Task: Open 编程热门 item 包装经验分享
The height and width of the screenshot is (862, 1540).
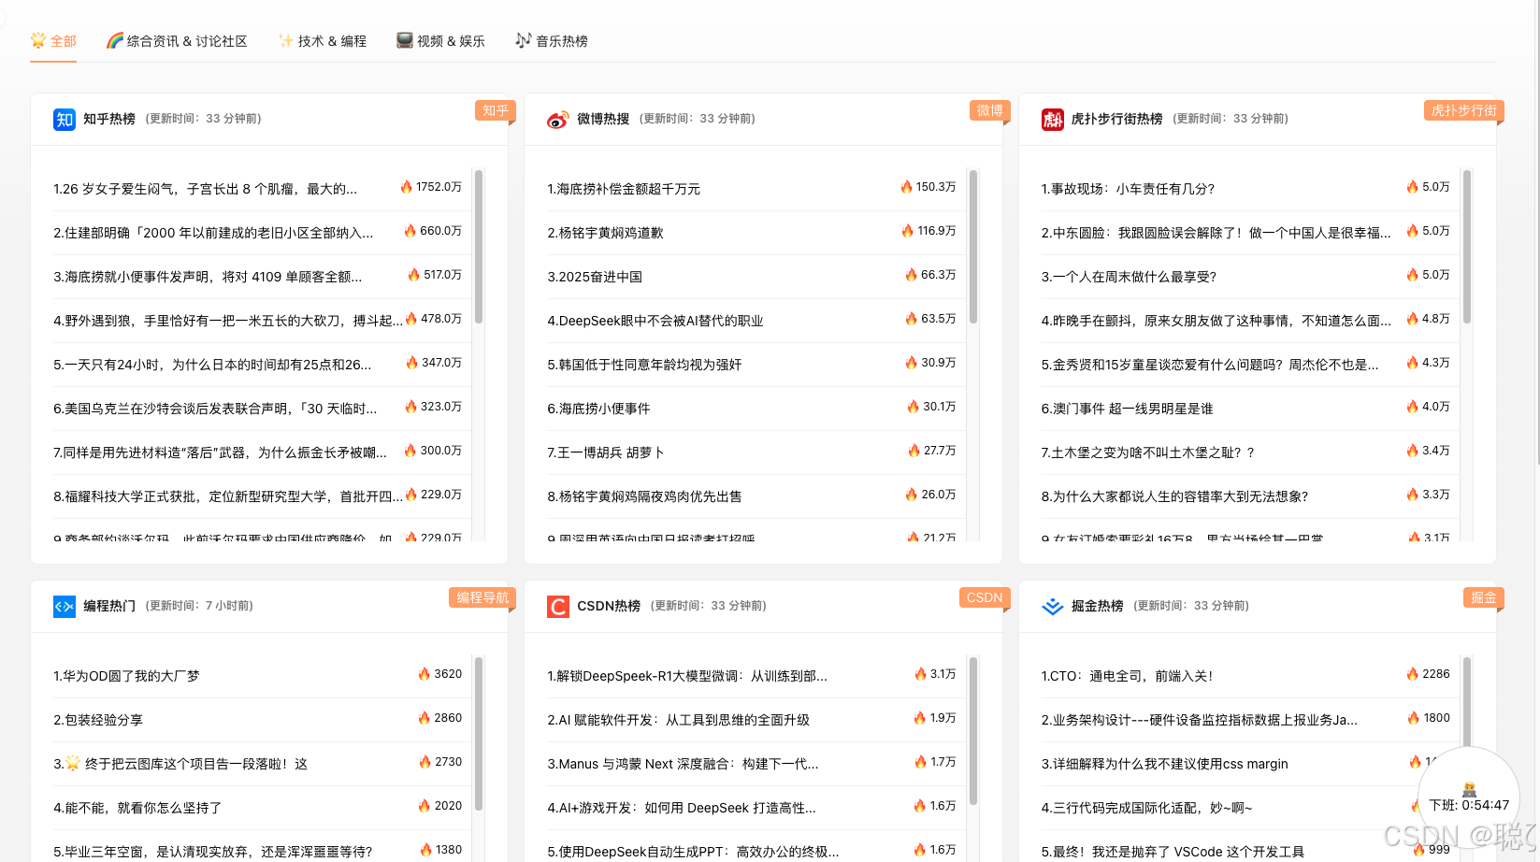Action: (98, 720)
